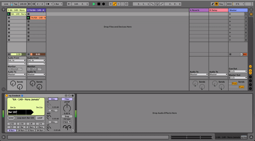Select the 16 Bars loop length button
255x141 pixels.
pyautogui.click(x=21, y=130)
